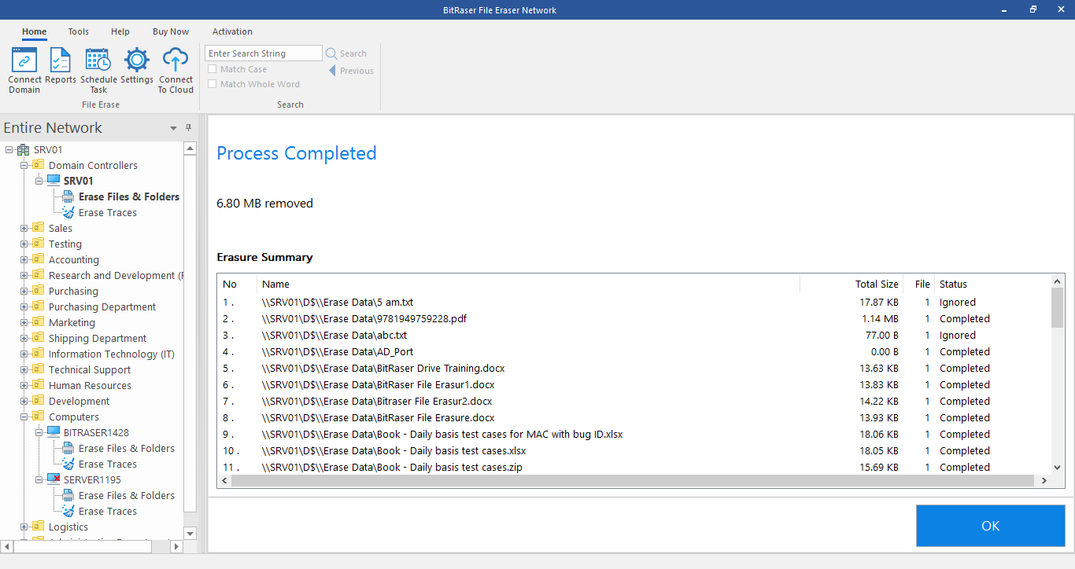Viewport: 1075px width, 569px height.
Task: Select the BitRaser Drive Training.docx row
Action: [634, 368]
